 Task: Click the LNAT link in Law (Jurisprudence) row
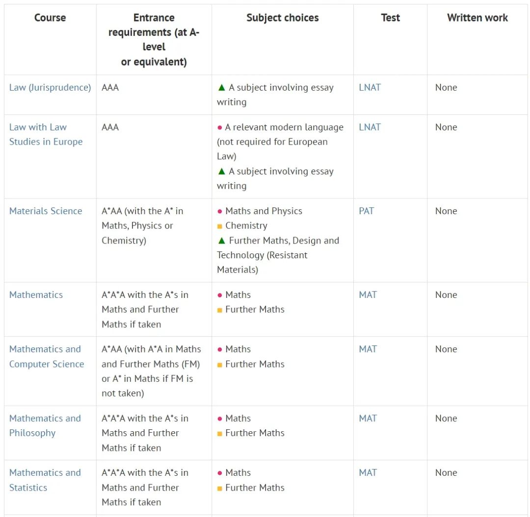pos(370,87)
